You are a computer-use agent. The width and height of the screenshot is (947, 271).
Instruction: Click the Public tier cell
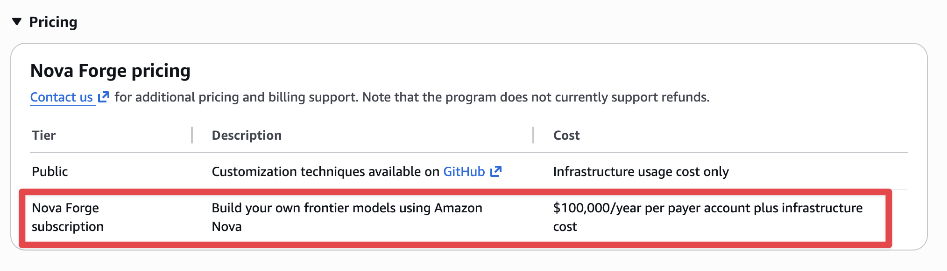(x=50, y=171)
